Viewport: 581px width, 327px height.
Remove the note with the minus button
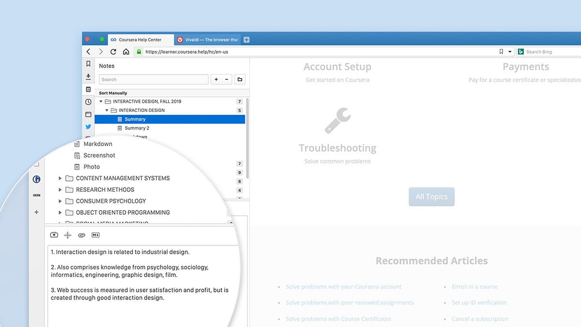coord(227,79)
